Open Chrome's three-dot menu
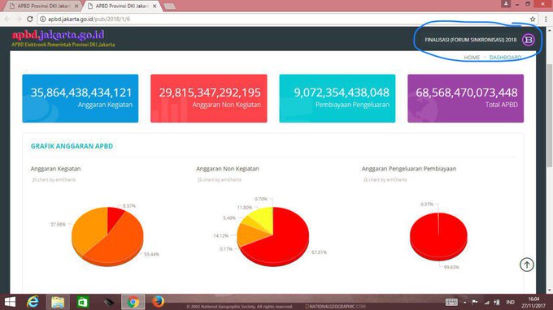The width and height of the screenshot is (553, 310). tap(546, 19)
